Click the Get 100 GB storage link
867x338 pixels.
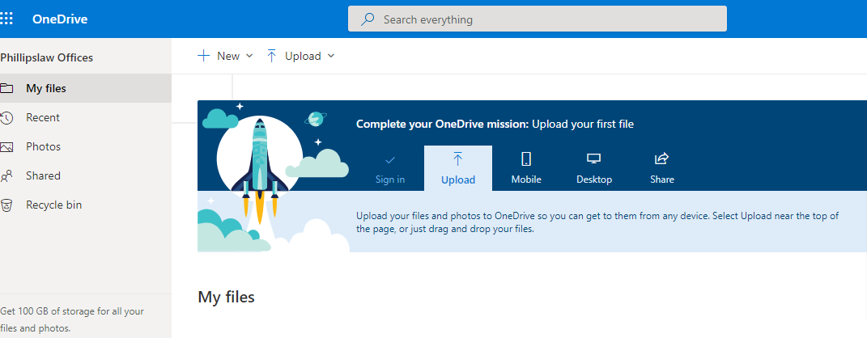72,319
